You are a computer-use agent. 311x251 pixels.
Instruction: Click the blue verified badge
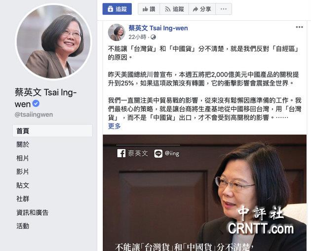(36, 103)
